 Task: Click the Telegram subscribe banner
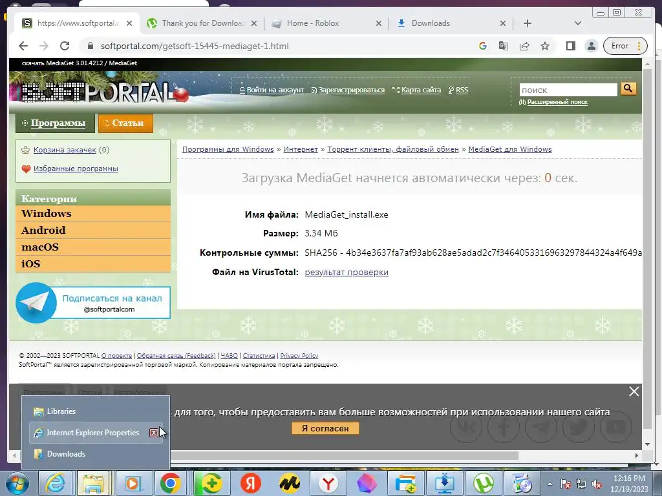point(93,303)
